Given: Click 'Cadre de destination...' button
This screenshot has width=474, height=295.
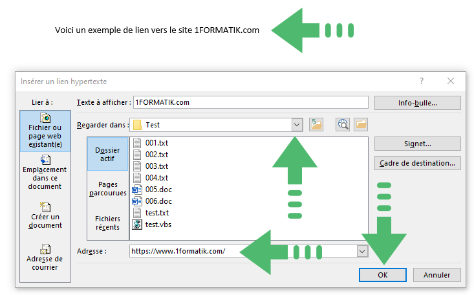Looking at the screenshot, I should pos(418,163).
